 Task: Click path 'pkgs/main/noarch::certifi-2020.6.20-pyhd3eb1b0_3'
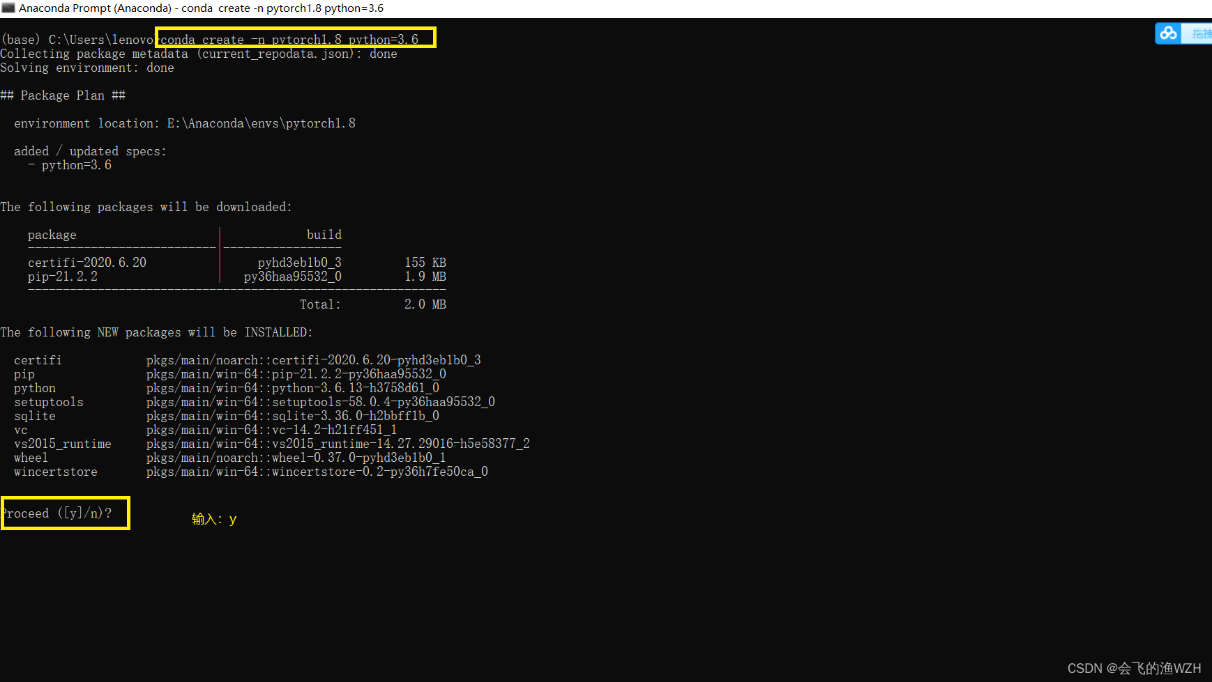(314, 360)
